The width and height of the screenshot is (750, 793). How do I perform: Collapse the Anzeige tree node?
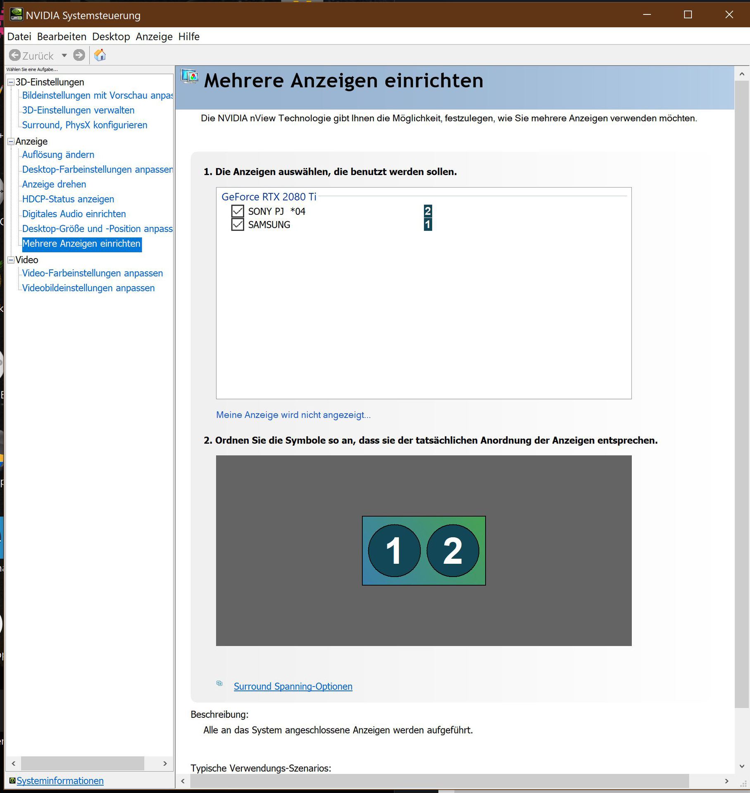click(x=11, y=141)
